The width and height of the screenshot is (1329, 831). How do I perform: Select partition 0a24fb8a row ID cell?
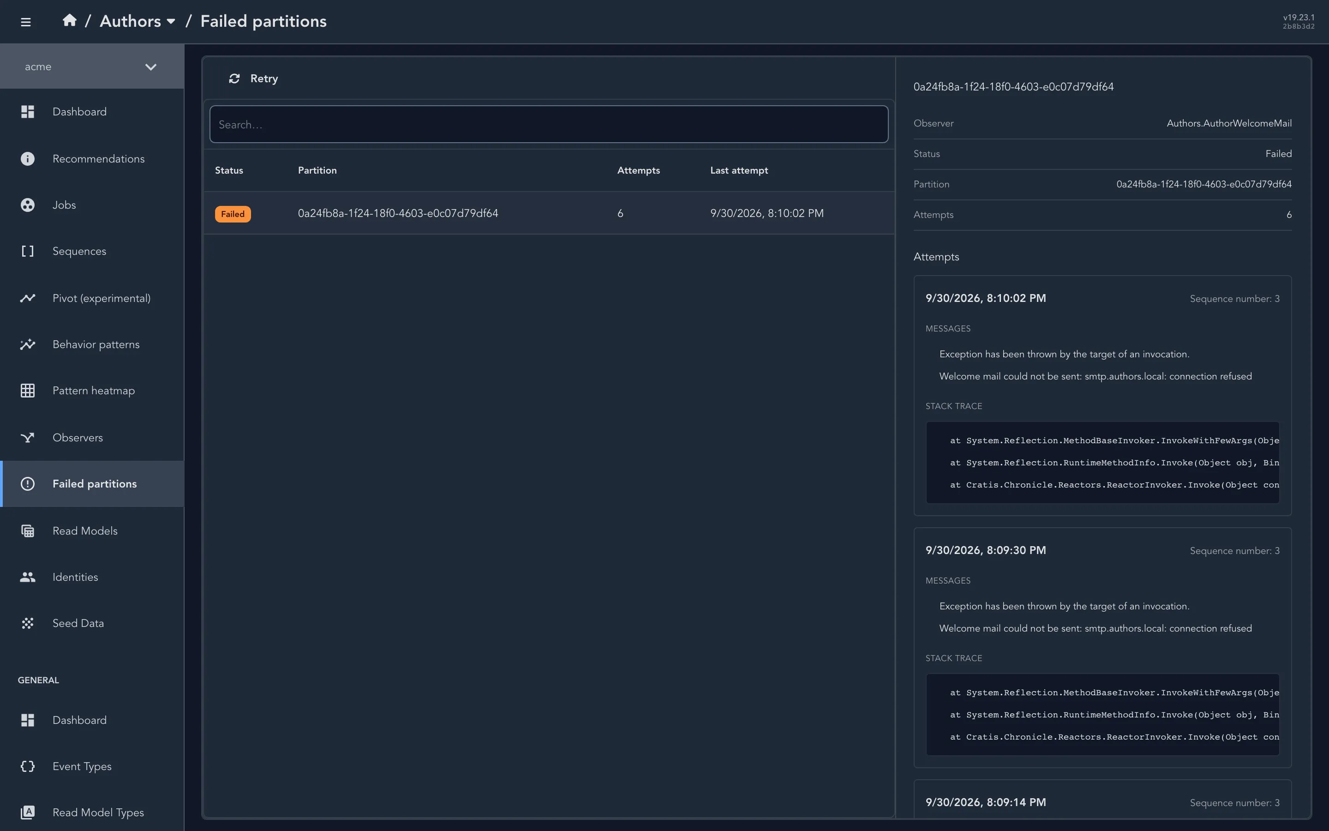[x=398, y=213]
